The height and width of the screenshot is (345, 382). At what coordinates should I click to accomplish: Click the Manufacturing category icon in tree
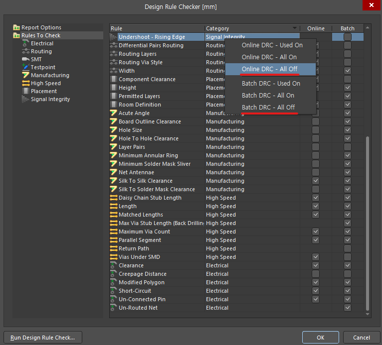[25, 75]
